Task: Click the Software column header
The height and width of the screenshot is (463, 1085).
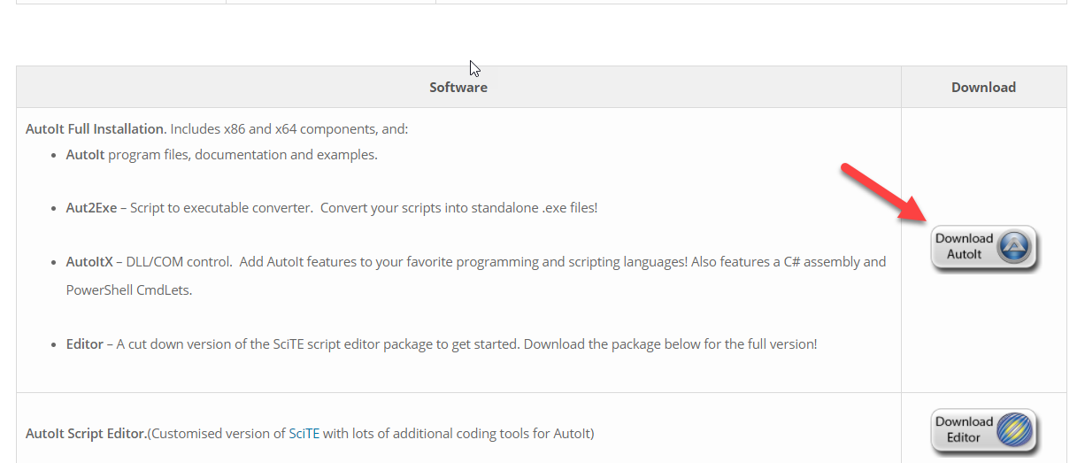Action: pos(458,88)
